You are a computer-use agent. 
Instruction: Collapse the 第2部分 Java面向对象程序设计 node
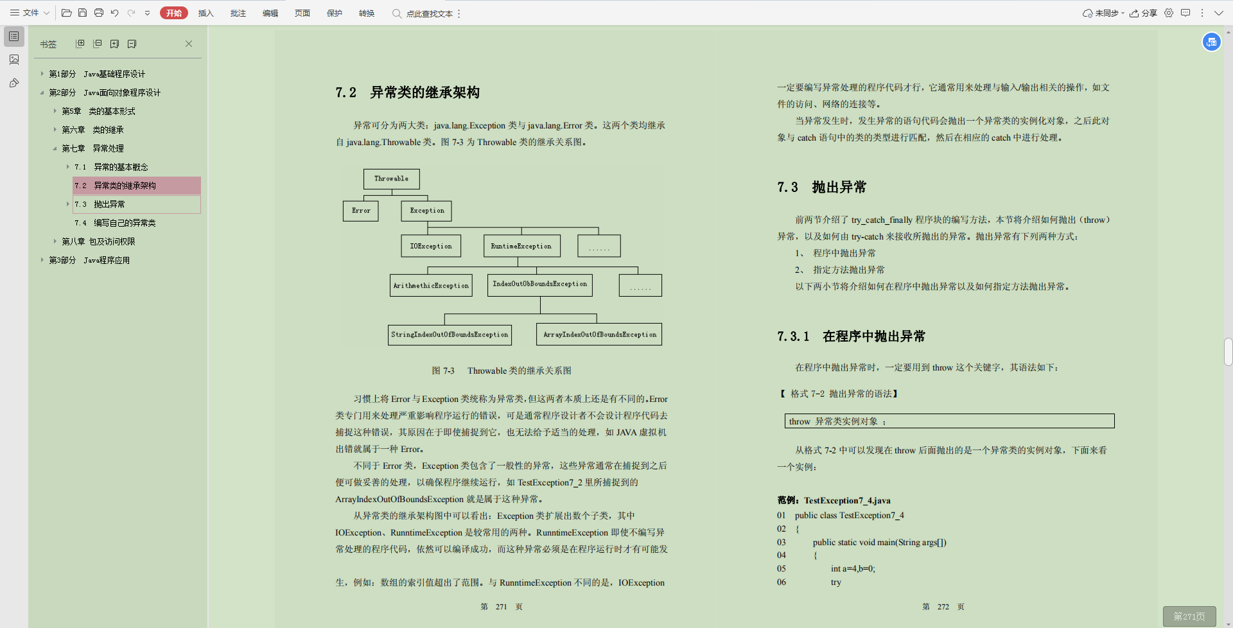click(x=42, y=92)
